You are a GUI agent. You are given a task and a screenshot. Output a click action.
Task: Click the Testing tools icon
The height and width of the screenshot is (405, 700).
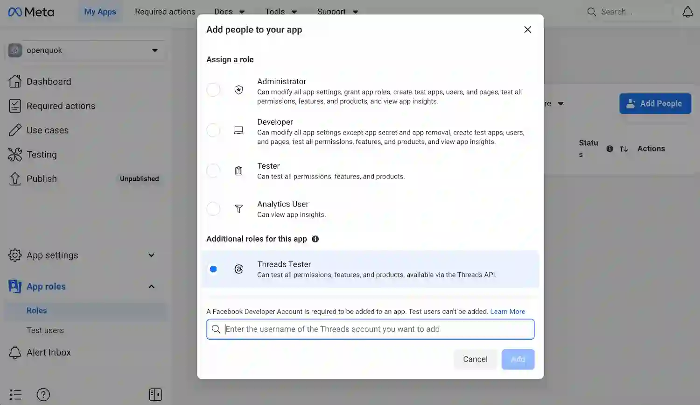[15, 155]
